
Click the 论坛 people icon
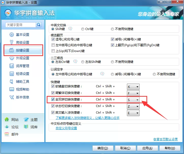[7, 127]
